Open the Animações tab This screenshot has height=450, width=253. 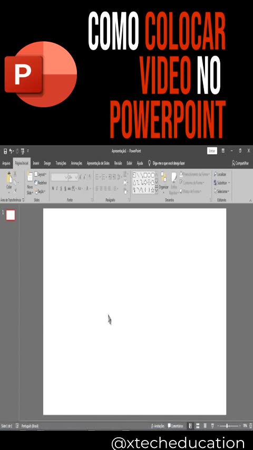[x=76, y=163]
